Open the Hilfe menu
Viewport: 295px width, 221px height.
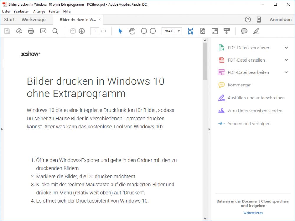[67, 11]
